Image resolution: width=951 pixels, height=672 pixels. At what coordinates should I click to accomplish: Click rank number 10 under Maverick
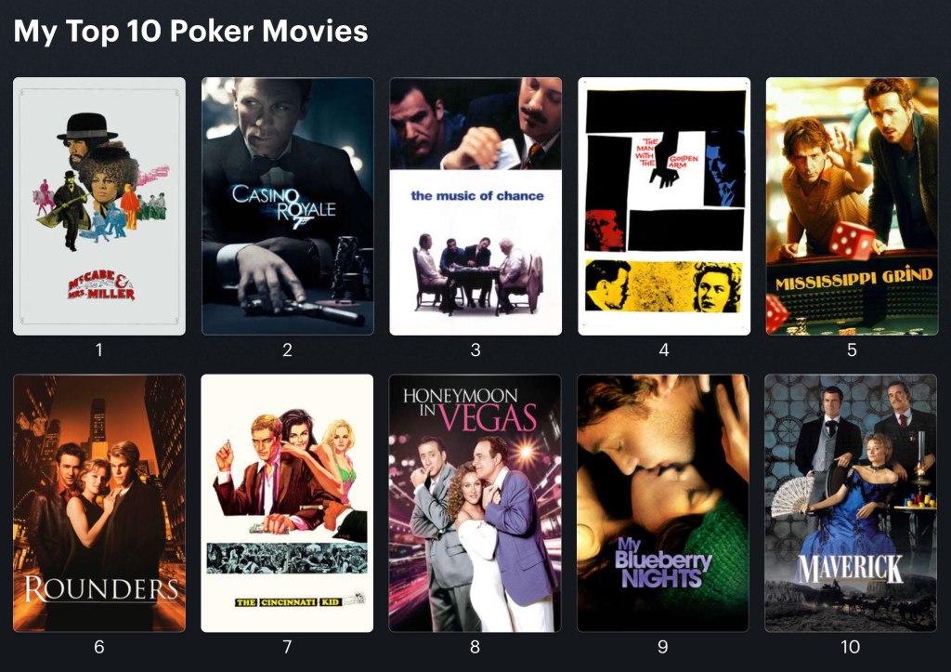pyautogui.click(x=851, y=647)
